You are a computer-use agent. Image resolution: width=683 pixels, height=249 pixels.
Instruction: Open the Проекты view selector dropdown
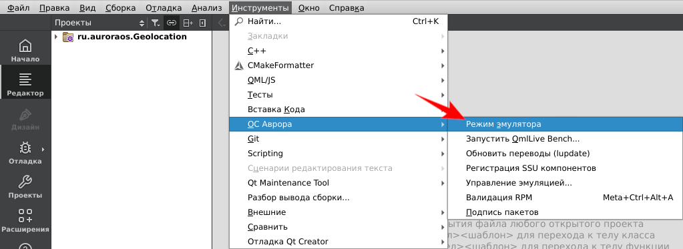click(100, 23)
